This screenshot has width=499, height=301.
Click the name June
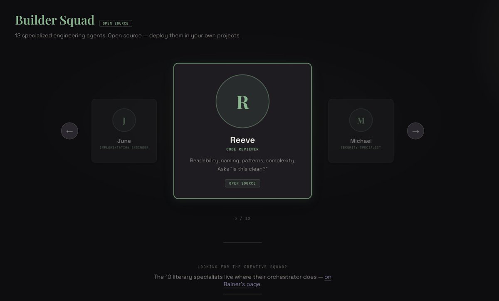(x=124, y=141)
